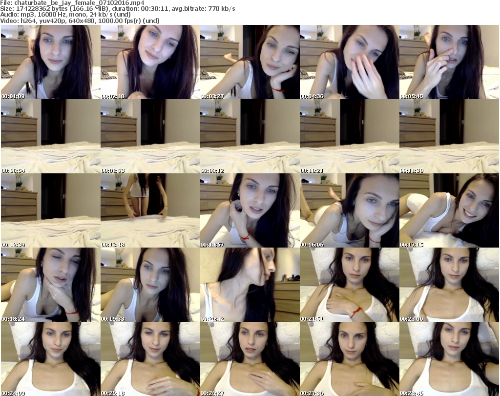Image resolution: width=500 pixels, height=396 pixels.
Task: Click the frame stamped 00:26:27
Action: point(250,359)
